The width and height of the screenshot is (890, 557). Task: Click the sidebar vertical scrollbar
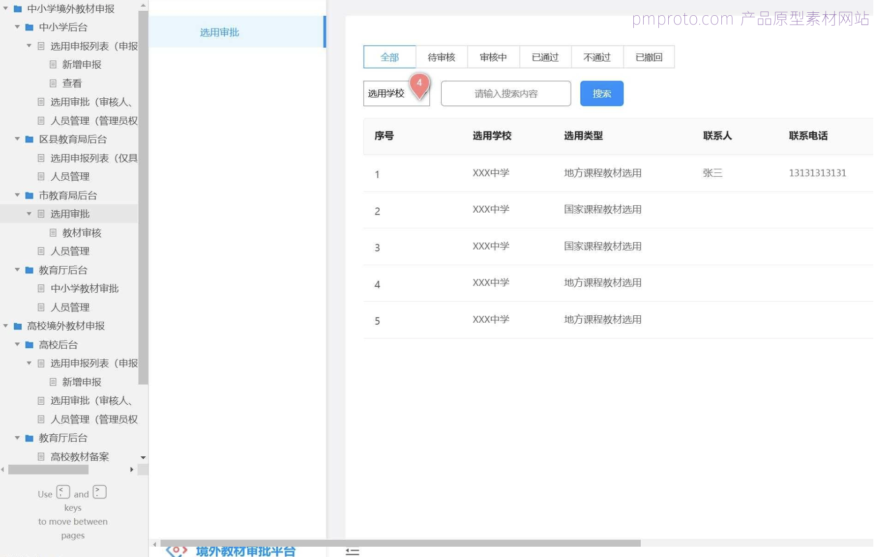143,196
